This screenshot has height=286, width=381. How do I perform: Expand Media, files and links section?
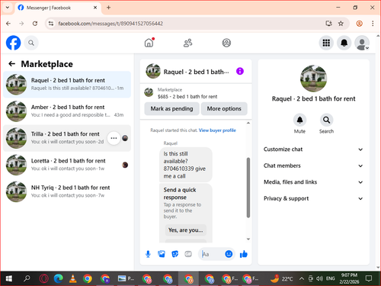[x=313, y=182]
